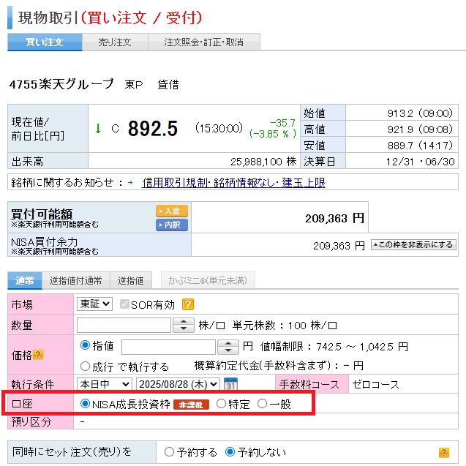
Task: Select 予約する for set sell order
Action: click(169, 452)
